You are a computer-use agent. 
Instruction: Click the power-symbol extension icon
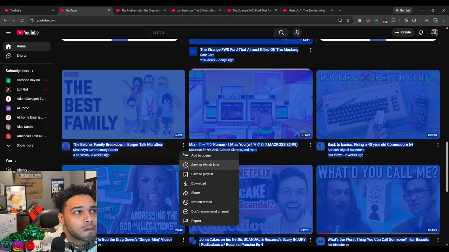368,20
